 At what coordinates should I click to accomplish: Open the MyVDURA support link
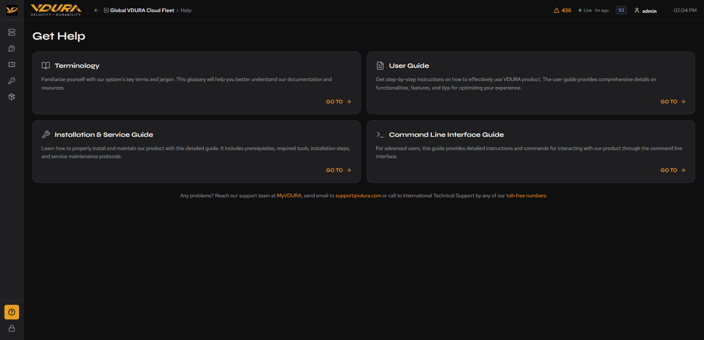pyautogui.click(x=289, y=195)
